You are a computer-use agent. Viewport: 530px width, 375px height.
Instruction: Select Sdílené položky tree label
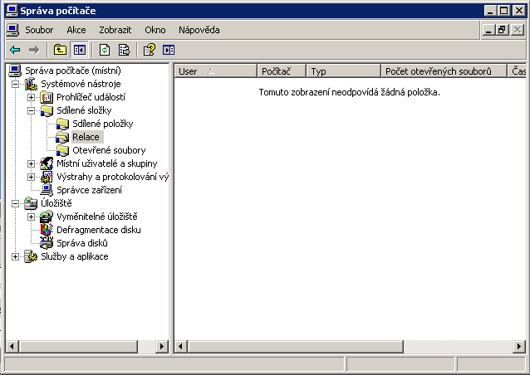point(103,124)
